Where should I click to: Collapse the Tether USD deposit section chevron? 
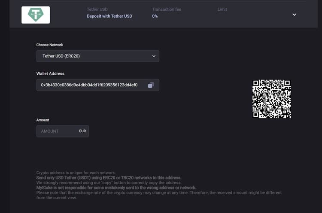(294, 15)
